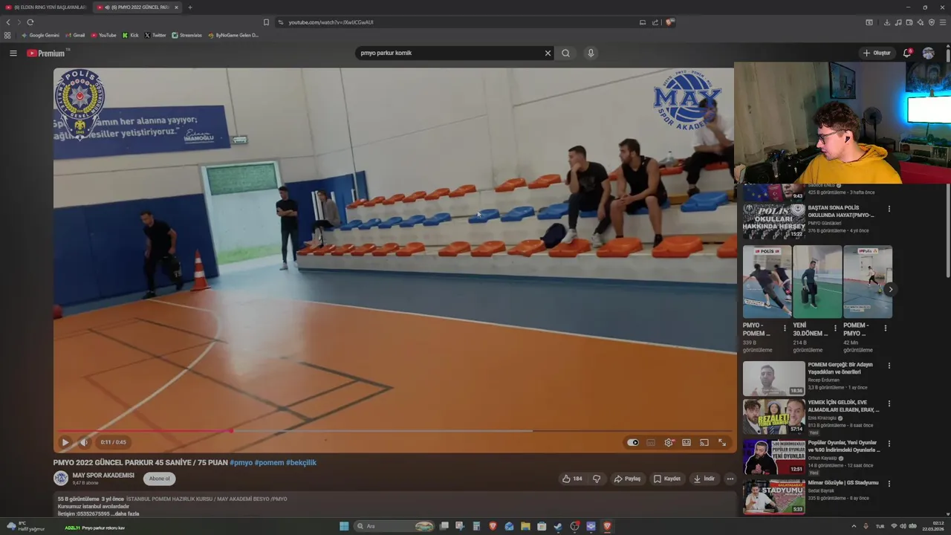The width and height of the screenshot is (951, 535).
Task: Dislike the video
Action: [597, 479]
